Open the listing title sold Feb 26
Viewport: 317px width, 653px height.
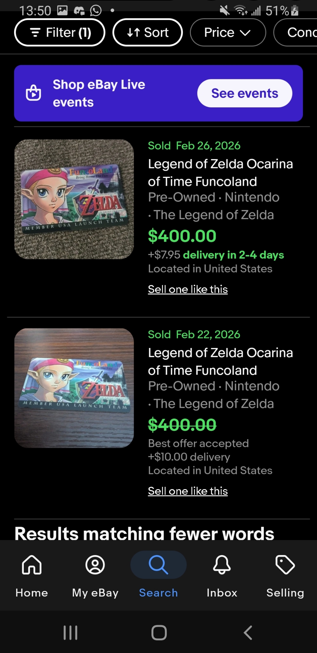pos(220,172)
